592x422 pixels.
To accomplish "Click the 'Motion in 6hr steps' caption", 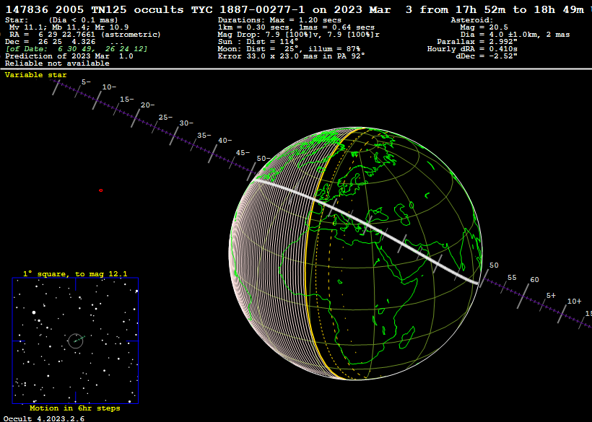I will 75,408.
